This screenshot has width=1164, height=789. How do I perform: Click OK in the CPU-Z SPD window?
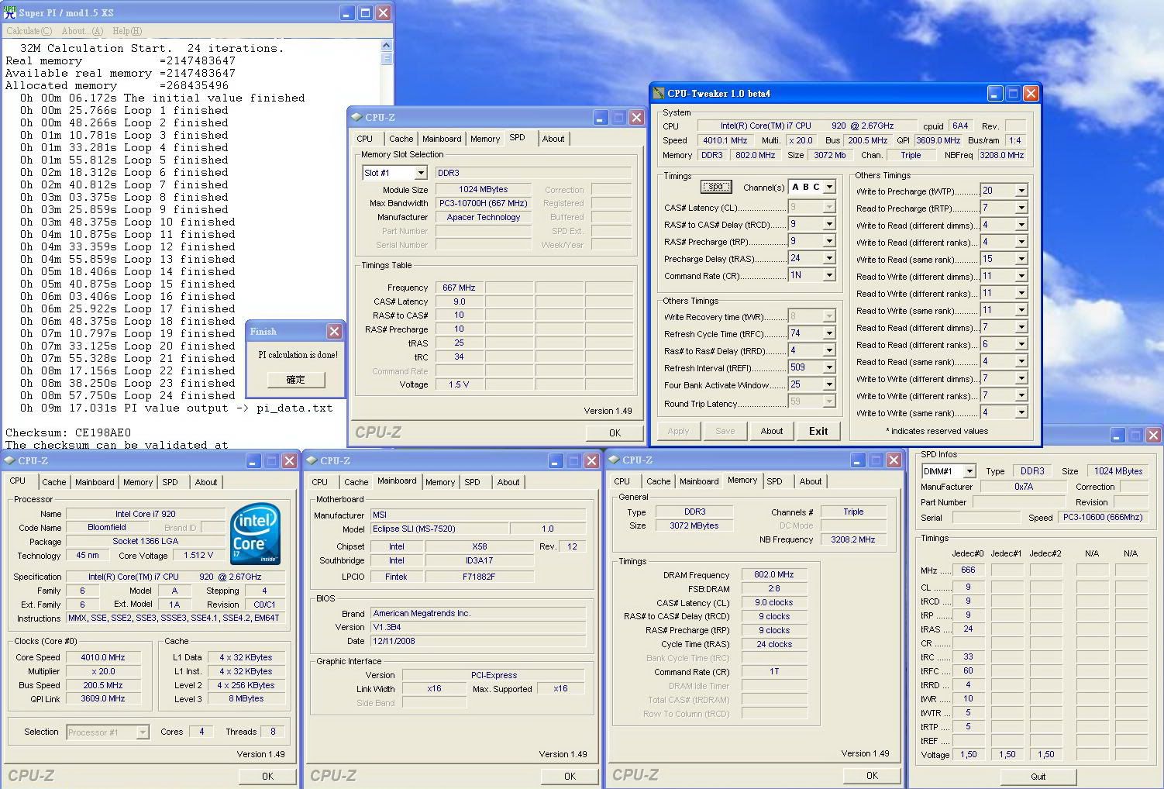click(615, 432)
